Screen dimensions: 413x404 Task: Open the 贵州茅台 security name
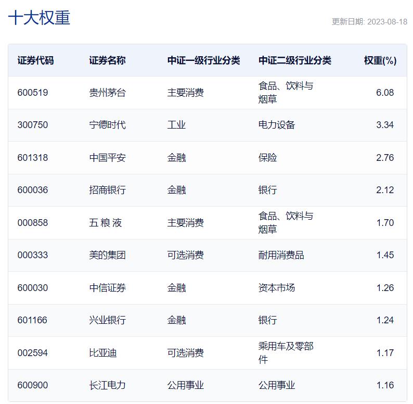coord(107,93)
